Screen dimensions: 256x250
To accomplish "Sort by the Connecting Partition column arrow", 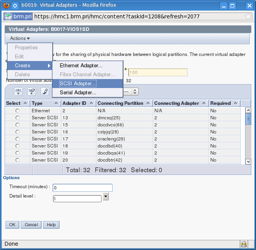I will pyautogui.click(x=148, y=103).
